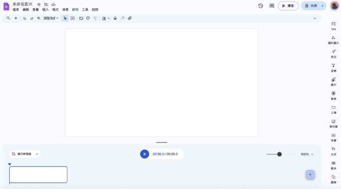Viewport: 341px width, 189px height.
Task: Insert a text box
Action: click(x=73, y=18)
